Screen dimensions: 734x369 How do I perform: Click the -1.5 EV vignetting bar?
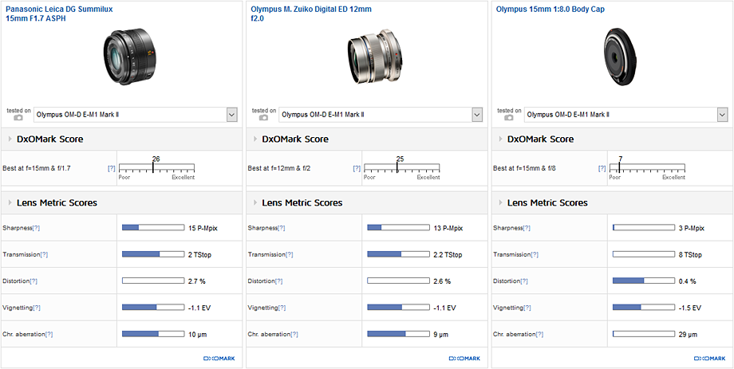click(x=644, y=308)
